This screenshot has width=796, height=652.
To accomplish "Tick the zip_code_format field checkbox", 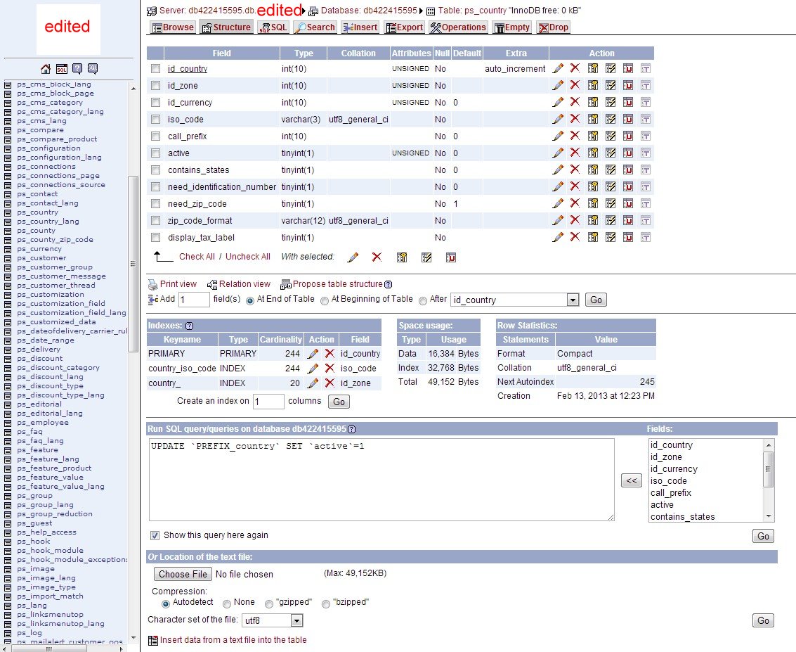I will click(x=156, y=221).
